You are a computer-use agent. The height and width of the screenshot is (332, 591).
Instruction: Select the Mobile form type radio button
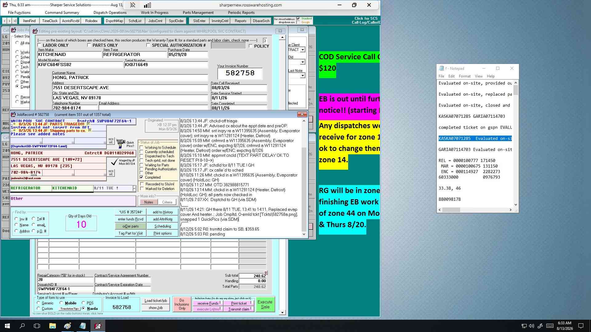pyautogui.click(x=61, y=303)
